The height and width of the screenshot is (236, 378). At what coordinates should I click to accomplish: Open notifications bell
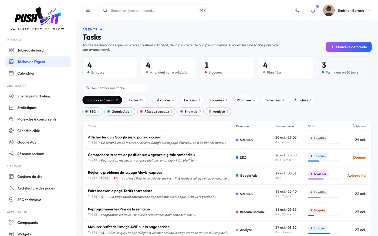(x=313, y=11)
